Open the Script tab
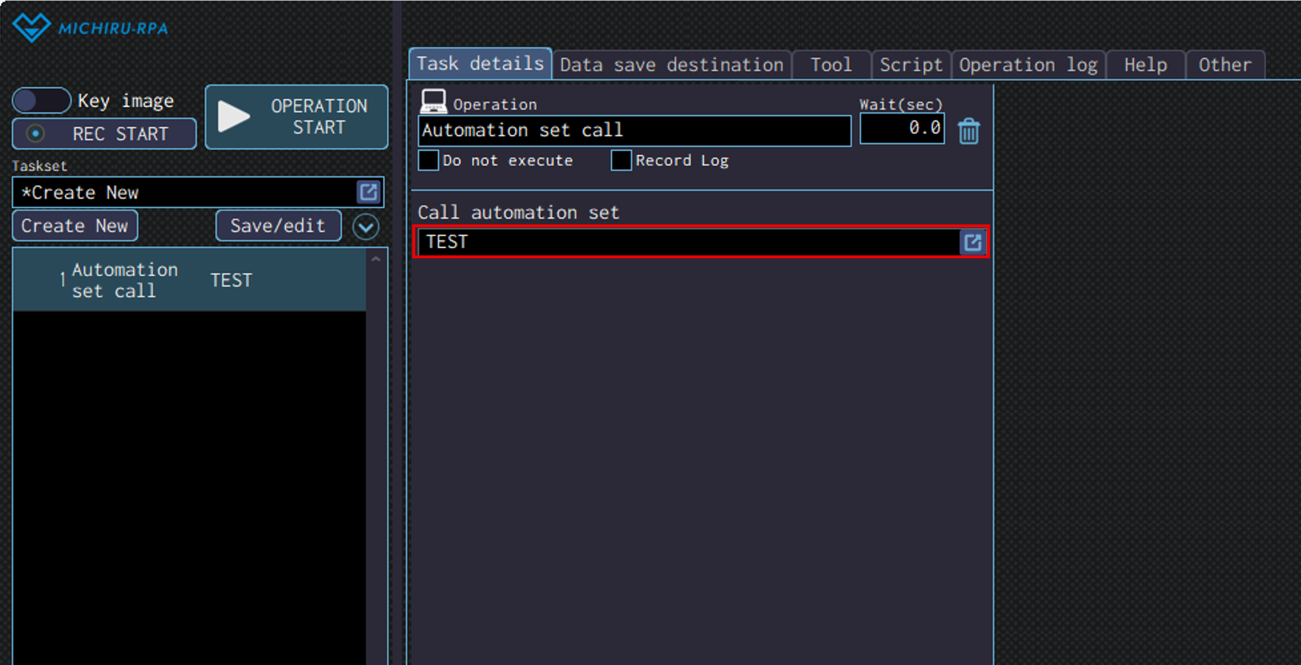Viewport: 1301px width, 665px height. pyautogui.click(x=910, y=65)
